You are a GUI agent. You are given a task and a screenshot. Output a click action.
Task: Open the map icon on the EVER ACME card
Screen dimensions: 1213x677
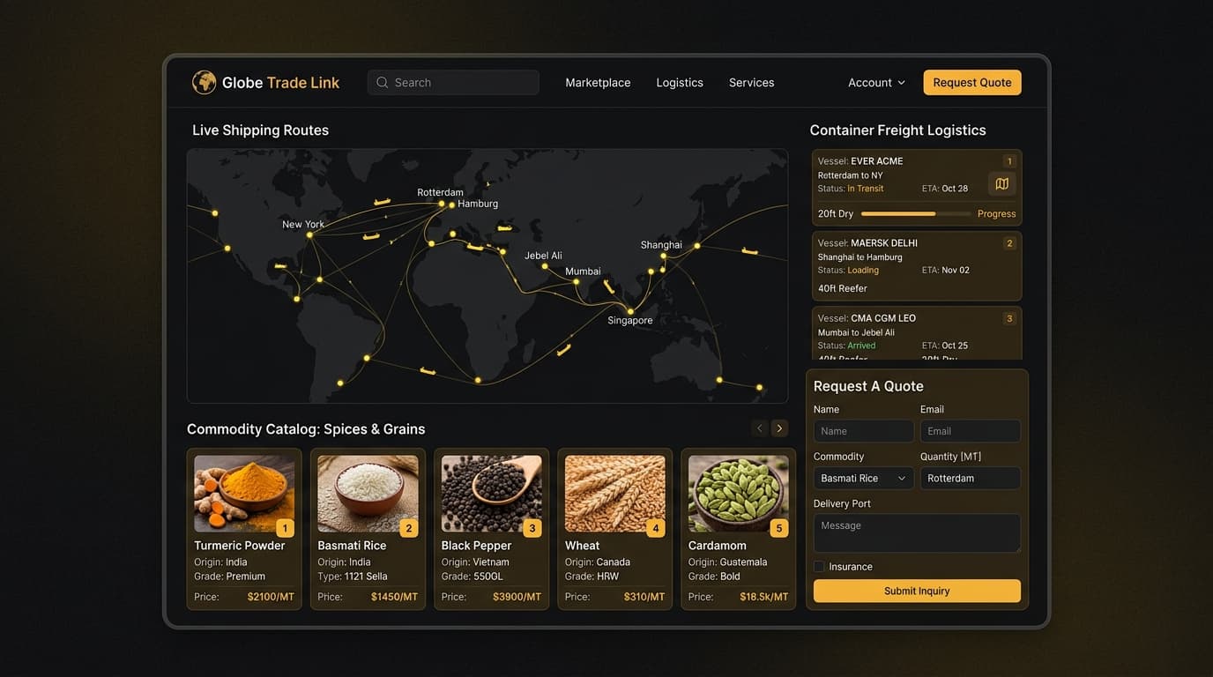tap(1001, 183)
